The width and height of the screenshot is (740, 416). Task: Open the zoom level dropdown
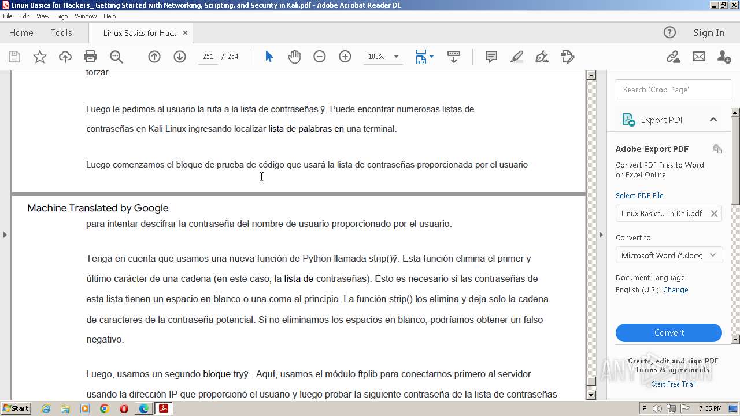coord(396,57)
